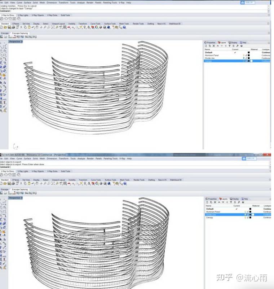Delete layer with X icon in lower Layers panel
The width and height of the screenshot is (274, 289).
pyautogui.click(x=215, y=202)
